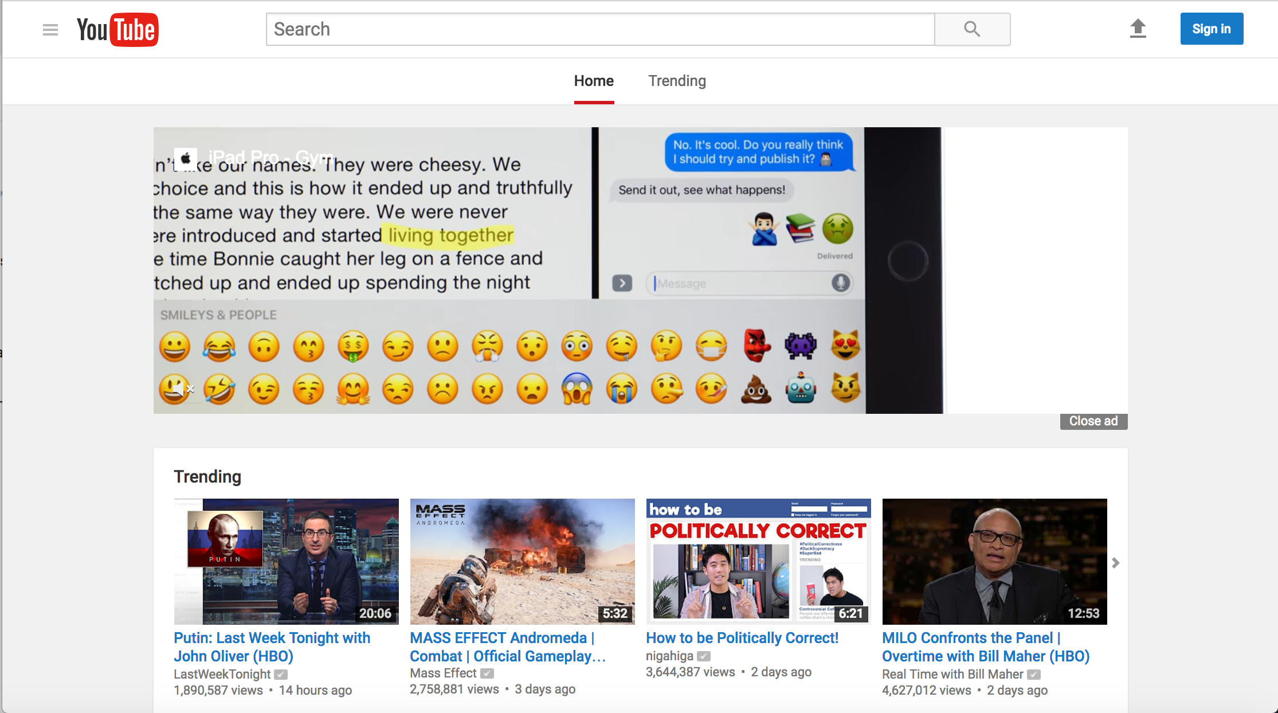Click '3,644,387 views' text
The width and height of the screenshot is (1278, 713).
pyautogui.click(x=691, y=672)
